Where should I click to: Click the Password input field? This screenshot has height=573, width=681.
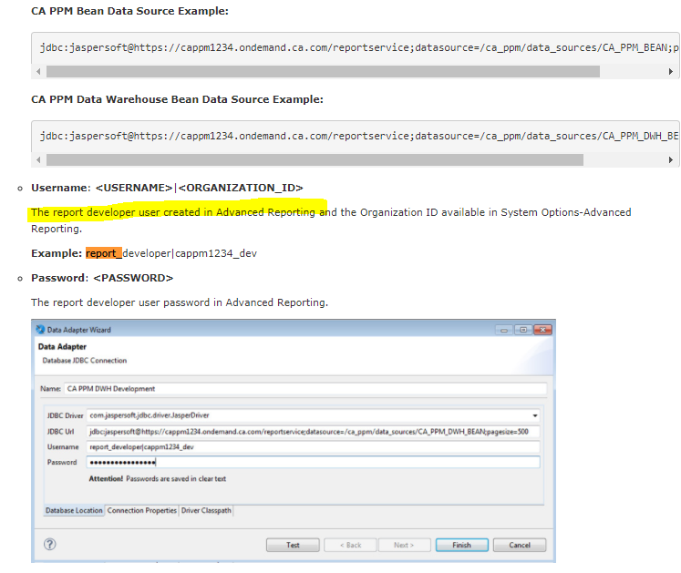coord(313,462)
